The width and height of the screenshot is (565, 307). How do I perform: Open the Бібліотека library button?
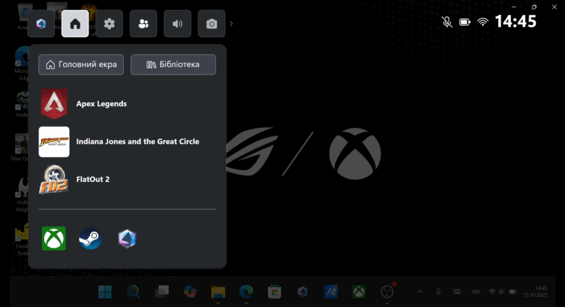point(173,64)
